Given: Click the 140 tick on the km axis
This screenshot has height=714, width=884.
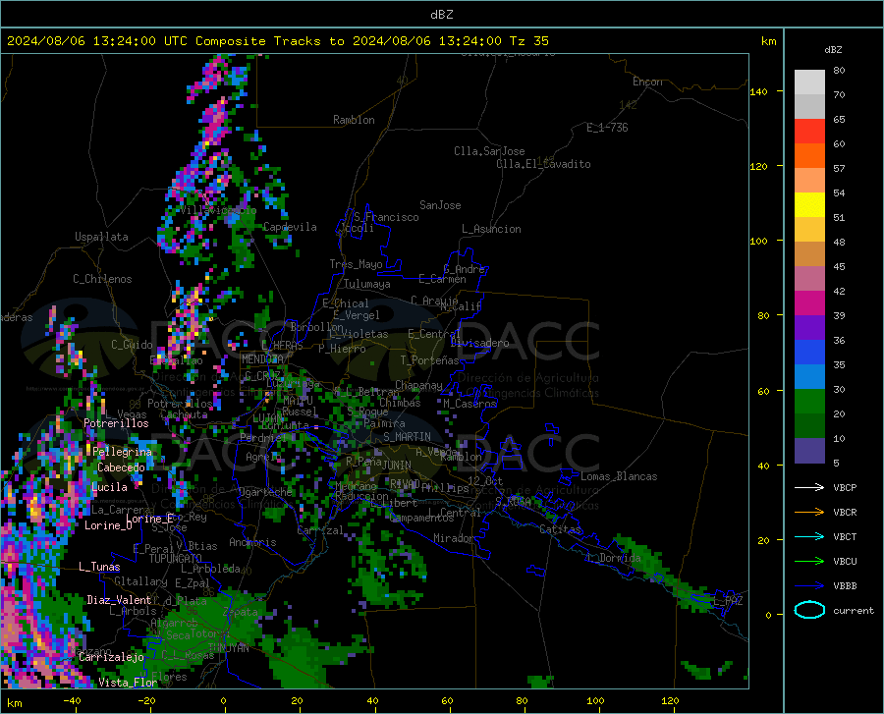Looking at the screenshot, I should (758, 91).
